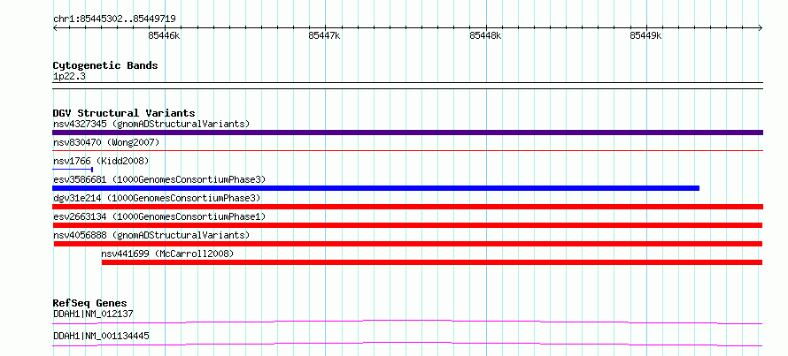Viewport: 788px width, 356px height.
Task: Click the nsv1766 (Kidd2008) label
Action: (101, 161)
